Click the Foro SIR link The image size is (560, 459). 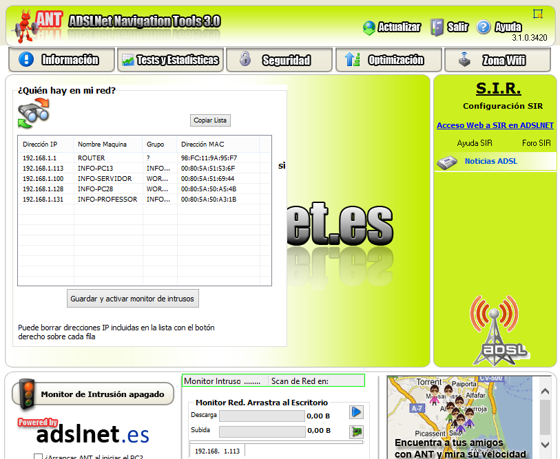pos(536,143)
